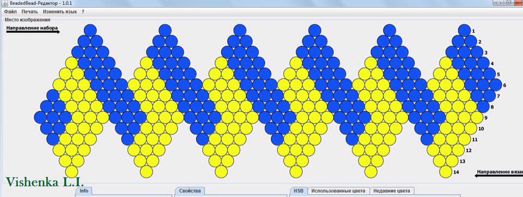Open the ? help menu

pyautogui.click(x=83, y=11)
